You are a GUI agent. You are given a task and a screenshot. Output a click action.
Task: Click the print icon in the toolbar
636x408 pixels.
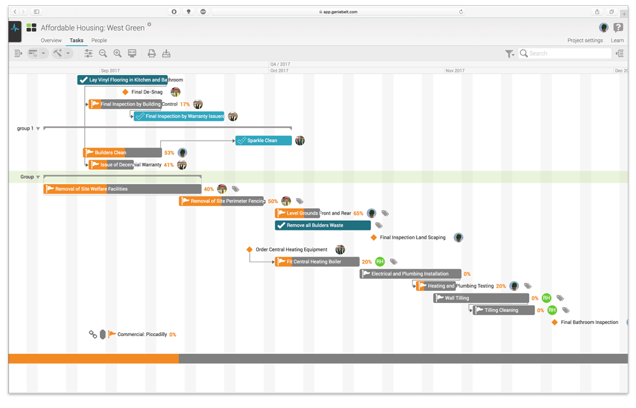pyautogui.click(x=151, y=53)
